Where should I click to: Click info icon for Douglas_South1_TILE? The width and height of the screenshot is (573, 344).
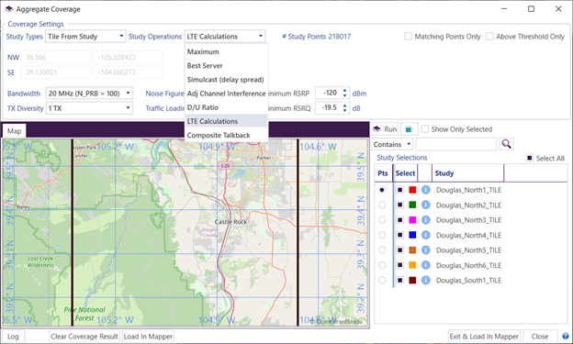tap(426, 280)
